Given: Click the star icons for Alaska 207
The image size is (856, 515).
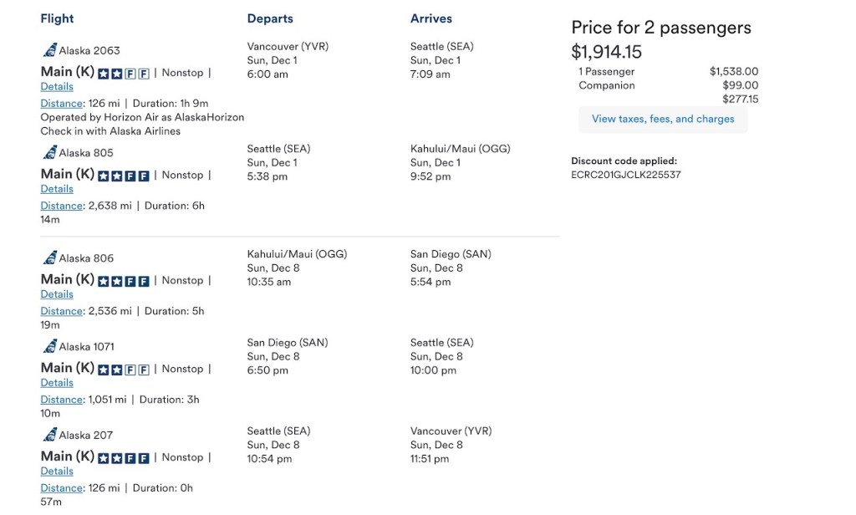Looking at the screenshot, I should (110, 458).
